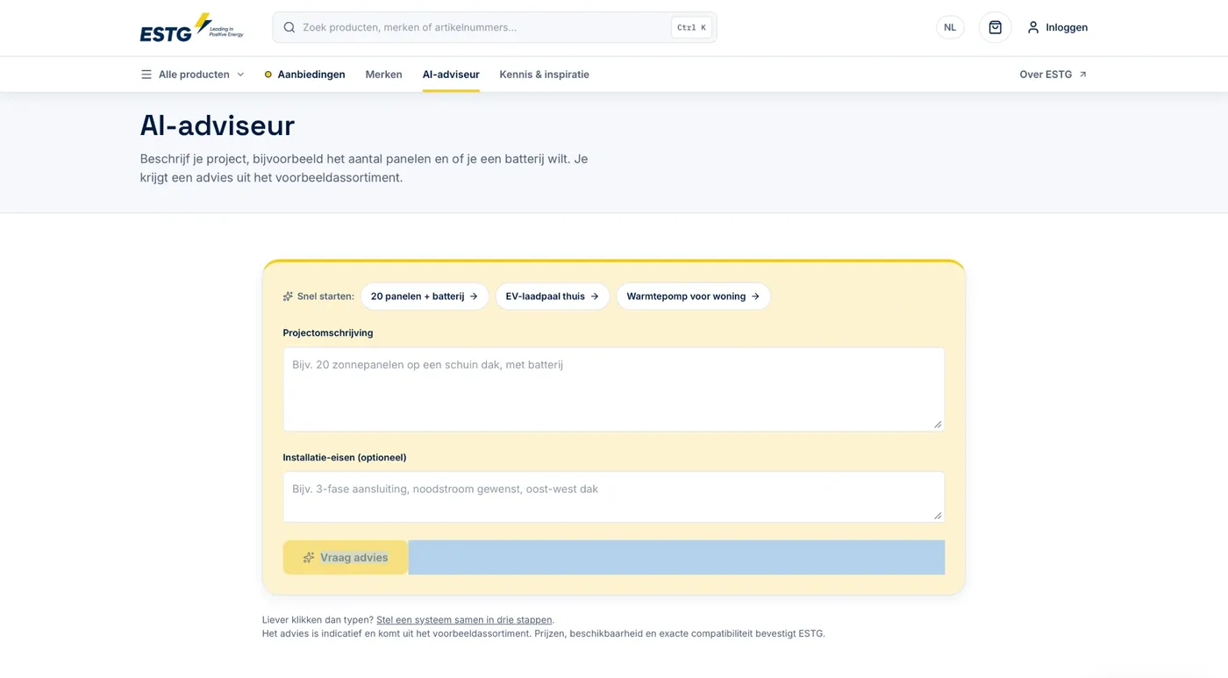Click the Inloggen link
The width and height of the screenshot is (1228, 678).
pos(1057,27)
